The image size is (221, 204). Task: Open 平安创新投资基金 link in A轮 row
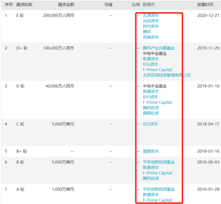coord(159,189)
